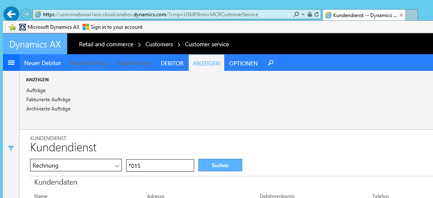Viewport: 433px width, 198px height.
Task: Expand the address bar search dropdown arrow
Action: (x=303, y=14)
